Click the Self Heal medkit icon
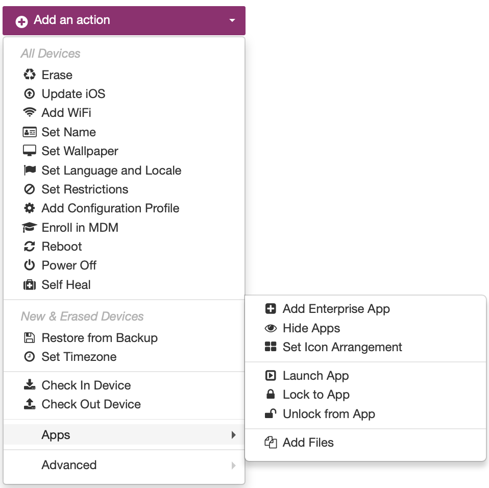Viewport: 489px width, 488px height. point(29,284)
